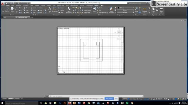
Task: Choose the Leader tool
Action: pos(61,10)
